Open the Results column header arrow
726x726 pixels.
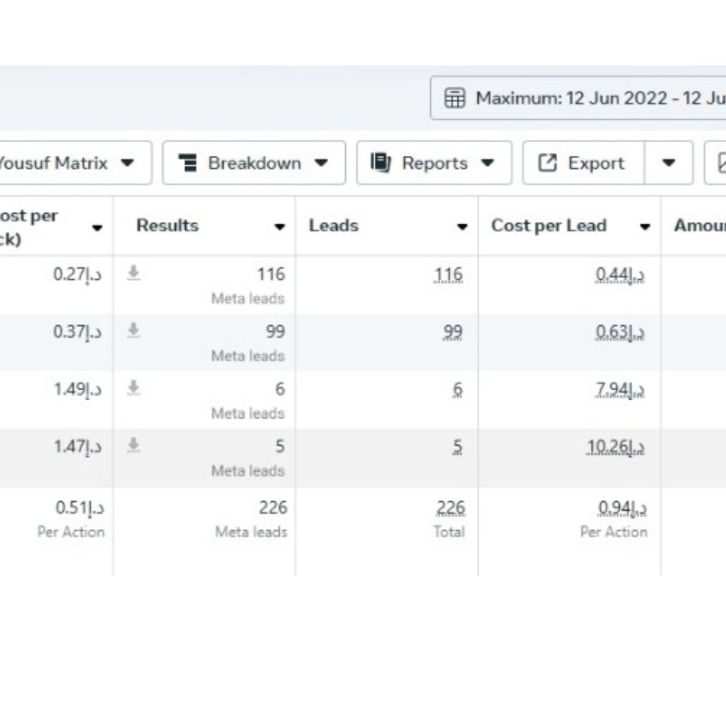click(280, 227)
